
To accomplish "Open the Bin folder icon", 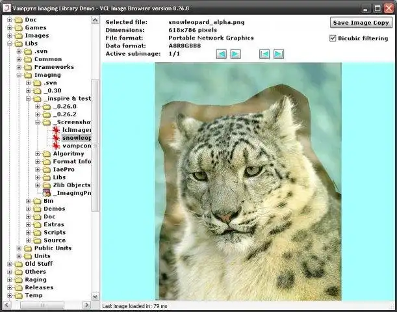I will pyautogui.click(x=37, y=201).
